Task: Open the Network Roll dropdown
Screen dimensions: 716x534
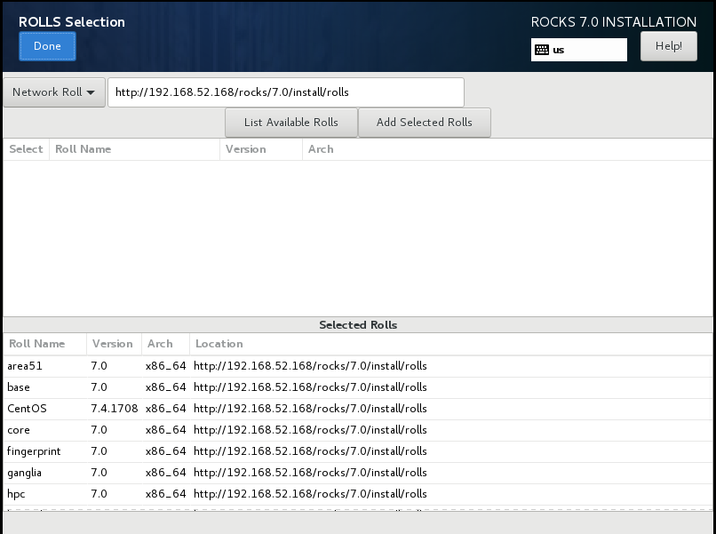Action: [x=54, y=92]
